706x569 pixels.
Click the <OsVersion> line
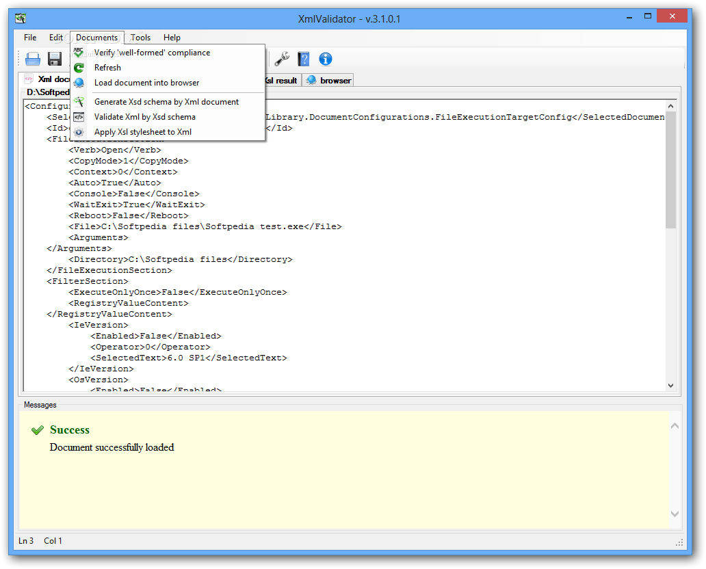98,380
